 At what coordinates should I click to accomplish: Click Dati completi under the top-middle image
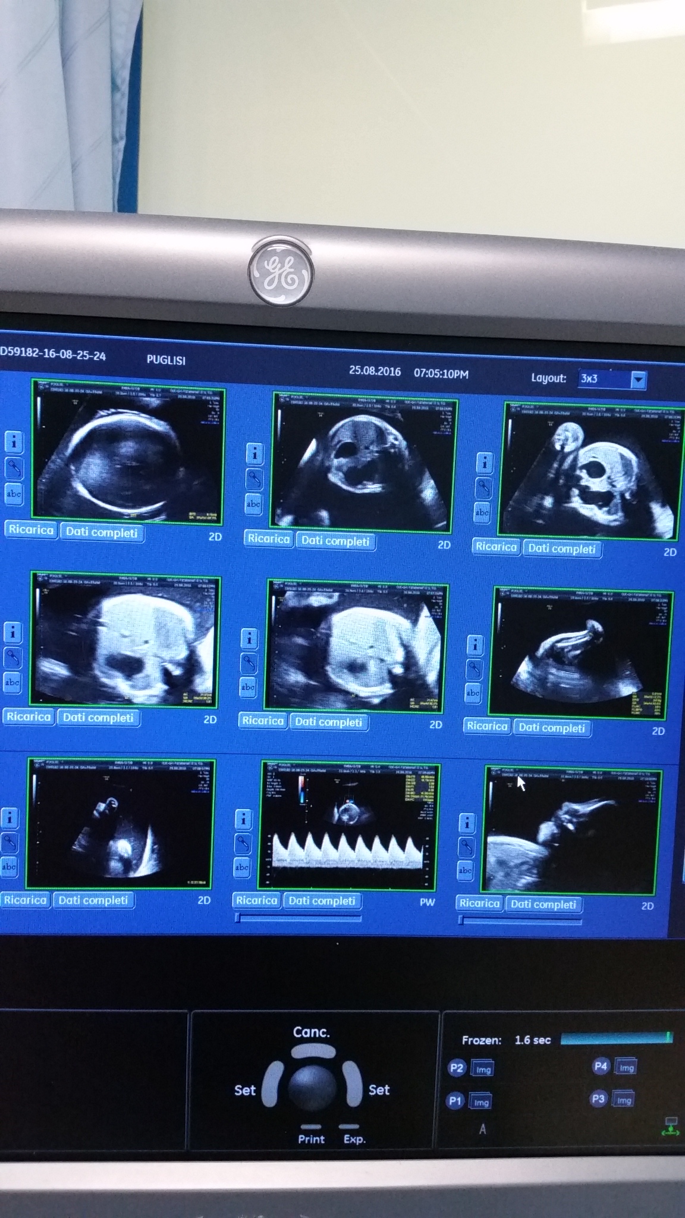(335, 541)
